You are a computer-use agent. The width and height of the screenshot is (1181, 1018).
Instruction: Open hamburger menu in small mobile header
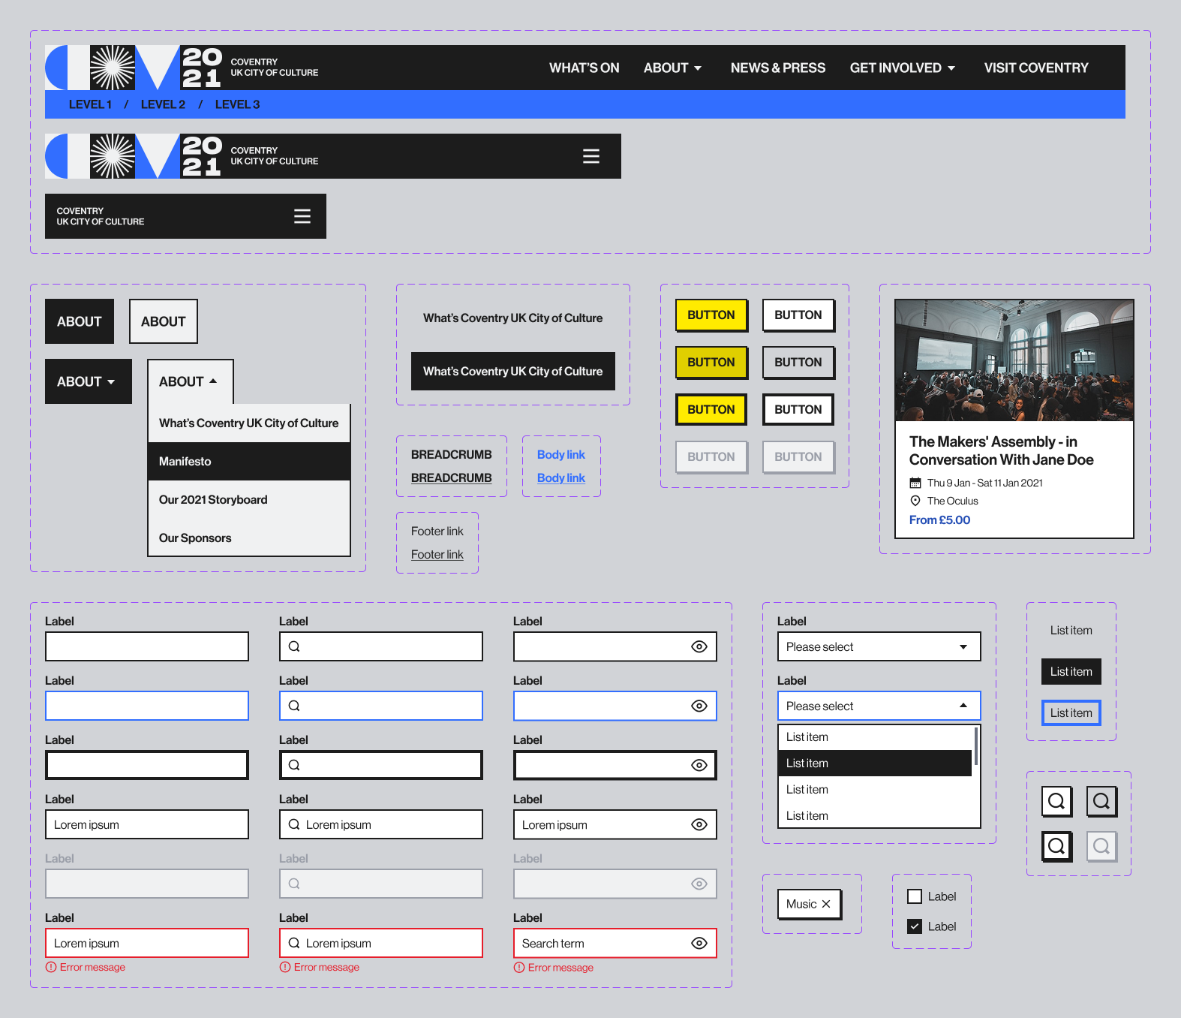(x=302, y=216)
